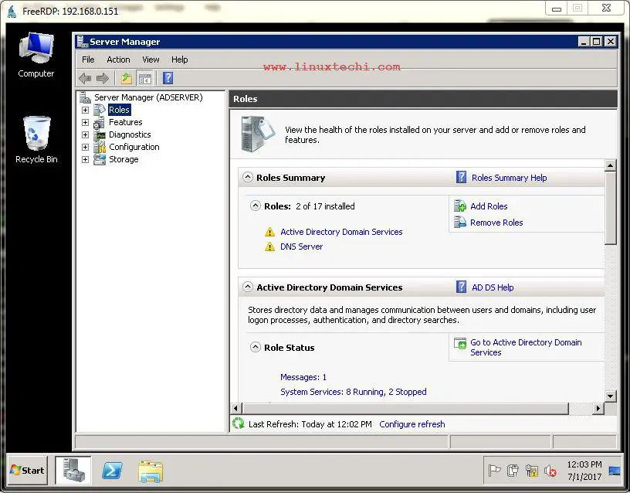Click the muted speaker tray icon

tap(550, 471)
